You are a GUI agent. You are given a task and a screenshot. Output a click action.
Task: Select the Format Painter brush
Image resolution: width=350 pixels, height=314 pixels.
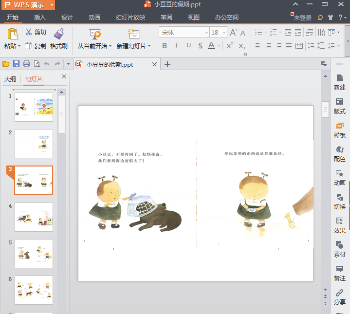(x=59, y=34)
